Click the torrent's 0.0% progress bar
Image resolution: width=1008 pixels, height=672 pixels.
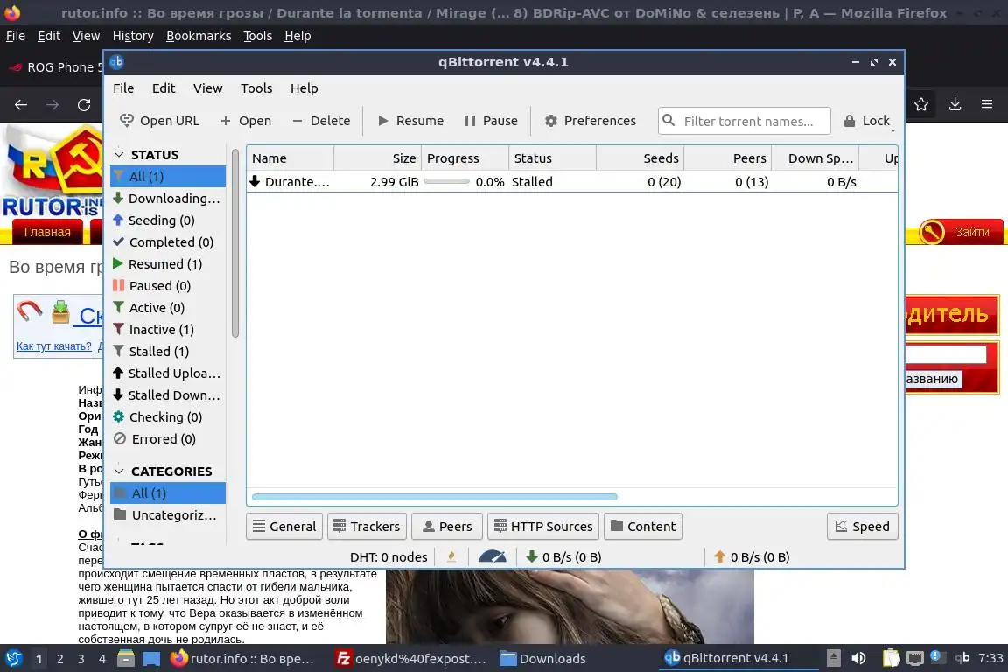tap(447, 182)
